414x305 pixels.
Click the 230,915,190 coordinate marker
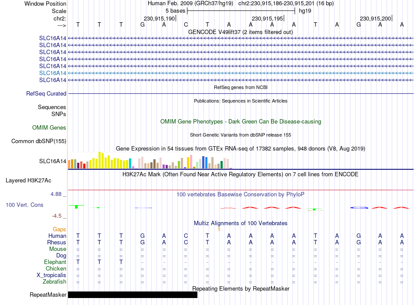coord(159,18)
